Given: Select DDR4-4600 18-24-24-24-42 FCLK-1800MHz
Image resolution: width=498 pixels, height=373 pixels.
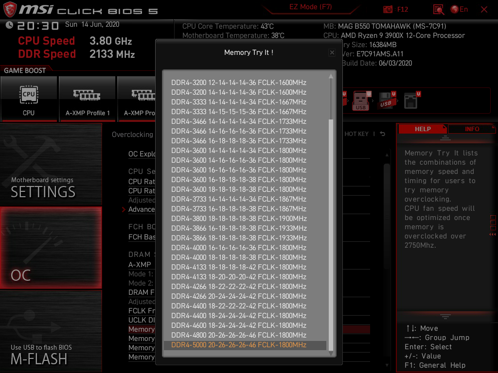Looking at the screenshot, I should pyautogui.click(x=245, y=325).
